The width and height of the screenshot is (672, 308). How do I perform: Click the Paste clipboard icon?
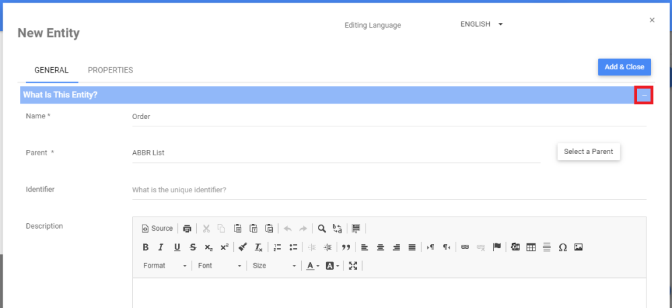[x=237, y=229]
